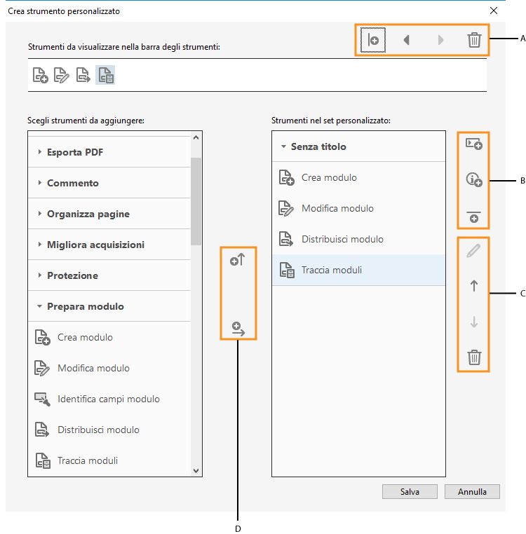
Task: Click the add to toolbar up-arrow icon
Action: click(x=237, y=261)
